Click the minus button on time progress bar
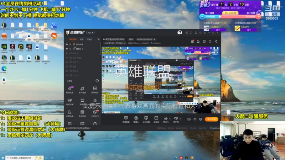285x160 pixels. coord(202,17)
